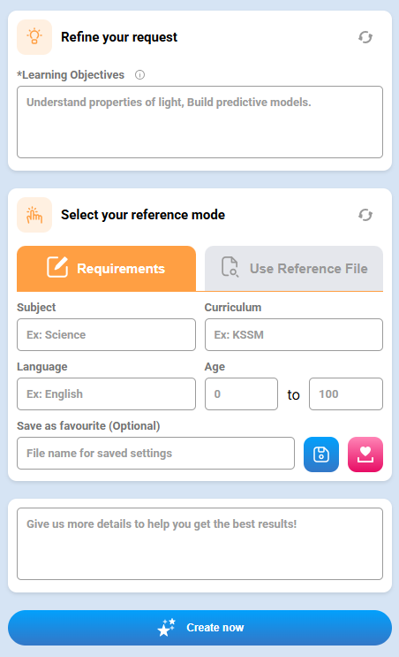This screenshot has height=657, width=399.
Task: Focus the Learning Objectives text area
Action: (199, 122)
